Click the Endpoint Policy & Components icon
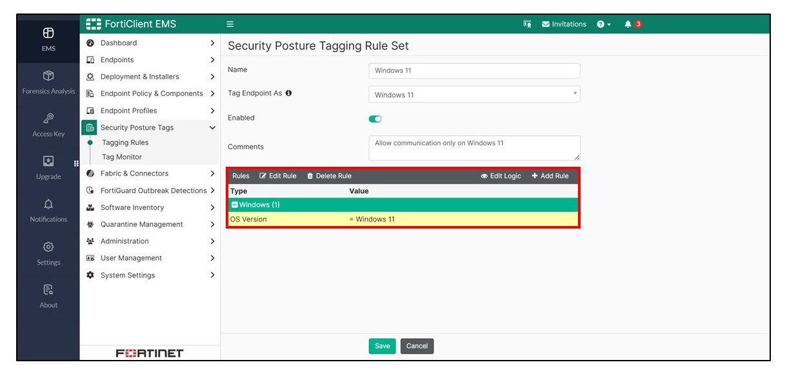This screenshot has height=378, width=787. pos(90,94)
